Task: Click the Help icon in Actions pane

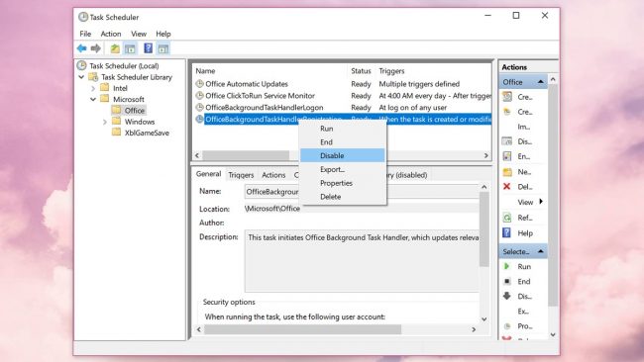Action: 507,232
